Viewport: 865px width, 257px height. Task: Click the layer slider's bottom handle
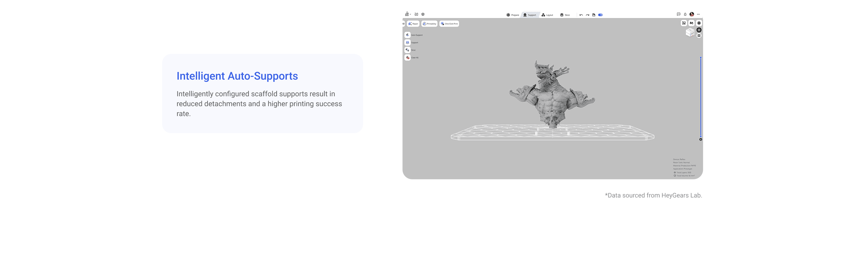pos(700,139)
